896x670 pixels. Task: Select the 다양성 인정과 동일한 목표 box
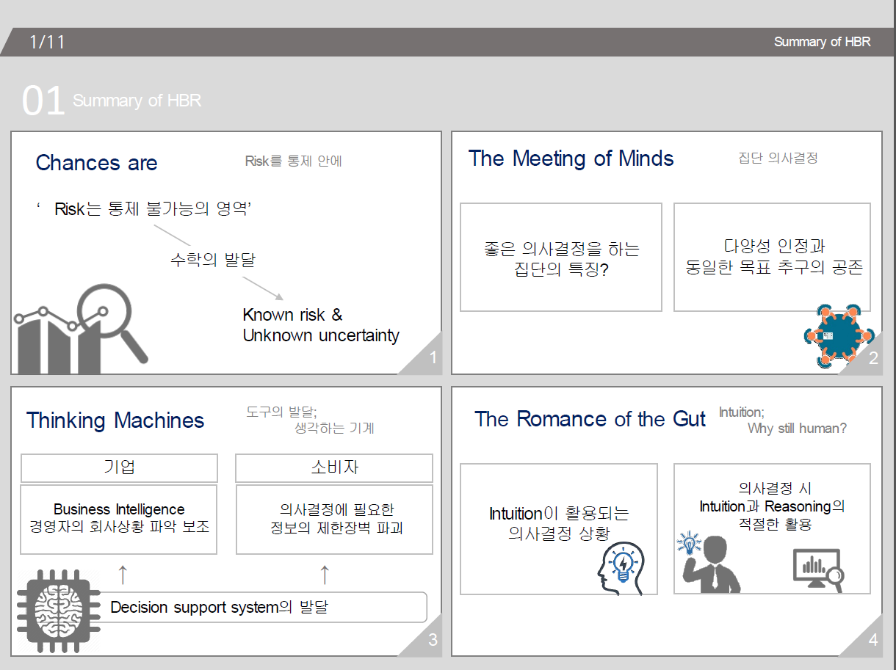(772, 257)
